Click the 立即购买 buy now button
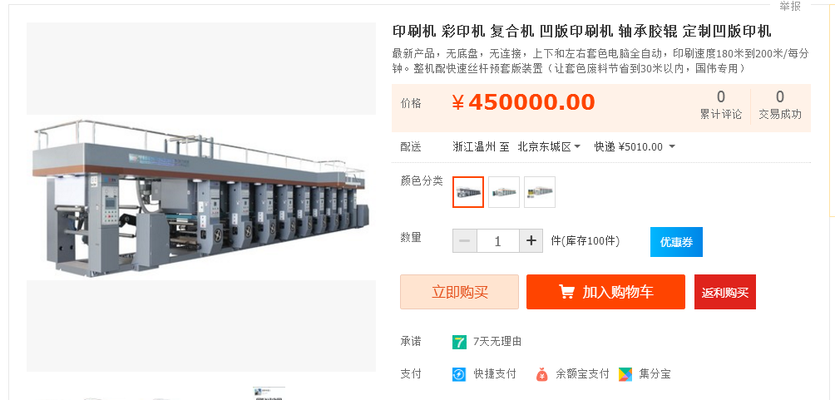This screenshot has width=835, height=400. 460,292
